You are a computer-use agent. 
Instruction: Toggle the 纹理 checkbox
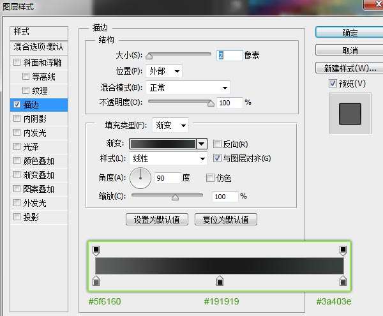pos(26,91)
